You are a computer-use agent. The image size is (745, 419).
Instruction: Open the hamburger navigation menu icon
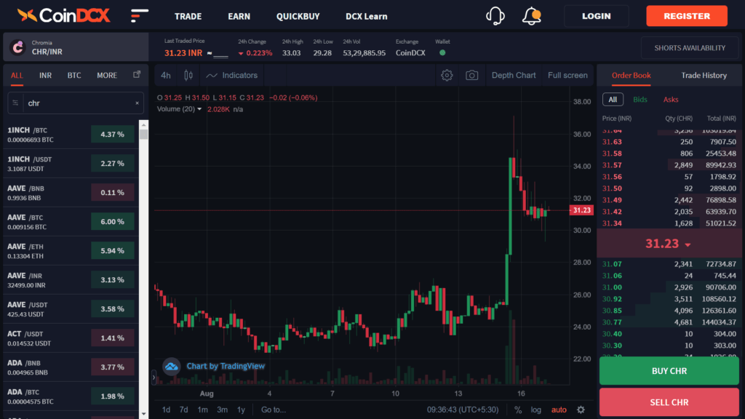coord(139,16)
